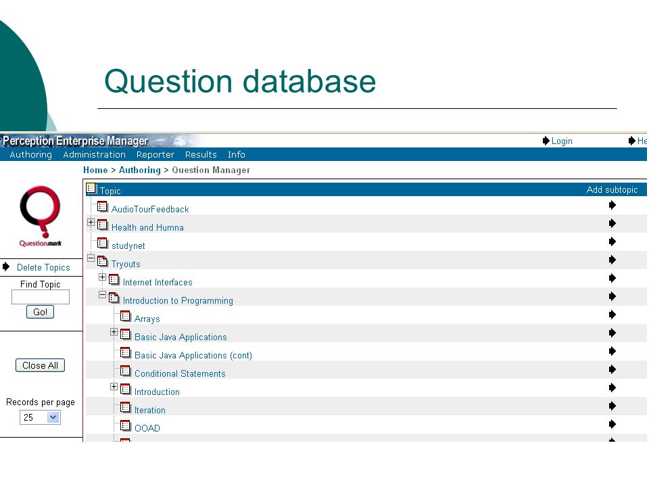This screenshot has width=649, height=487.
Task: Add subtopic arrow for AudioTourFeedback
Action: [x=612, y=205]
